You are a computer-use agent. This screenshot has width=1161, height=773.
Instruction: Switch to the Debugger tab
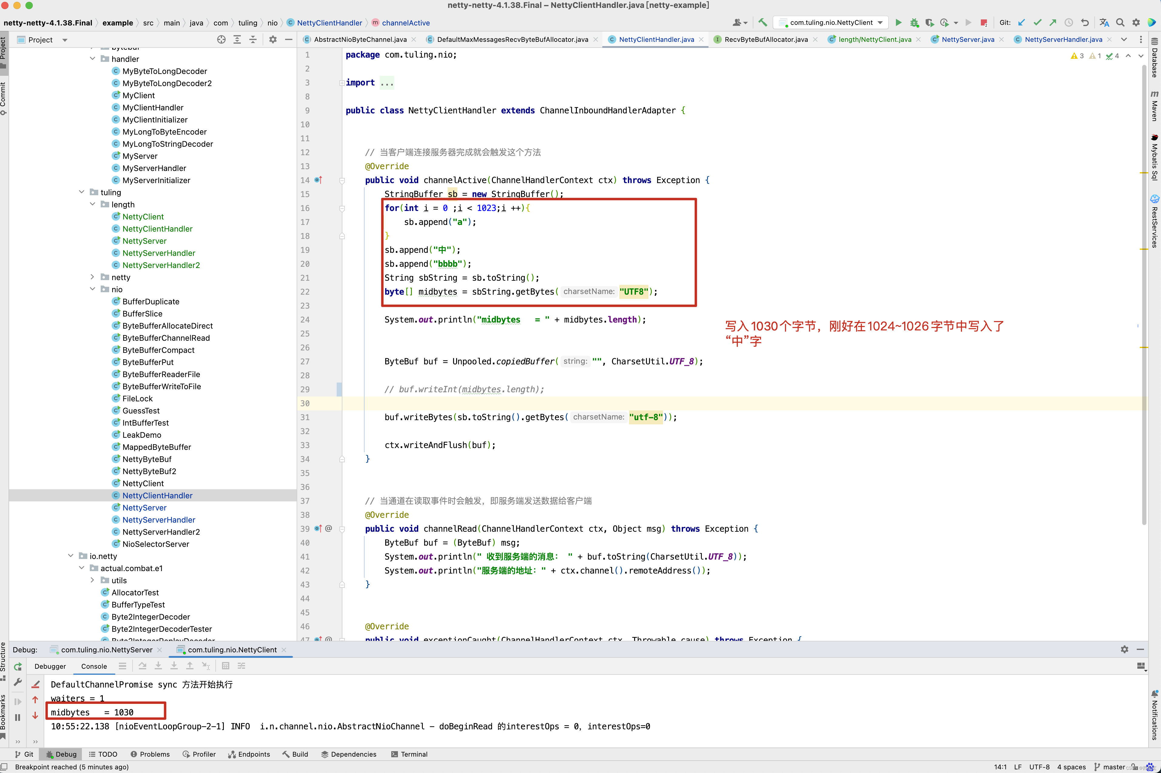[x=50, y=666]
